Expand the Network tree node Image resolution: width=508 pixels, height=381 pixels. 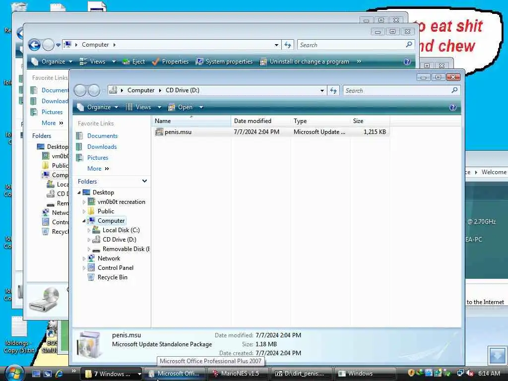tap(84, 258)
